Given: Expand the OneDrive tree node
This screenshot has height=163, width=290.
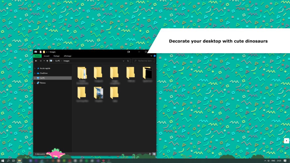Looking at the screenshot, I should click(x=35, y=73).
